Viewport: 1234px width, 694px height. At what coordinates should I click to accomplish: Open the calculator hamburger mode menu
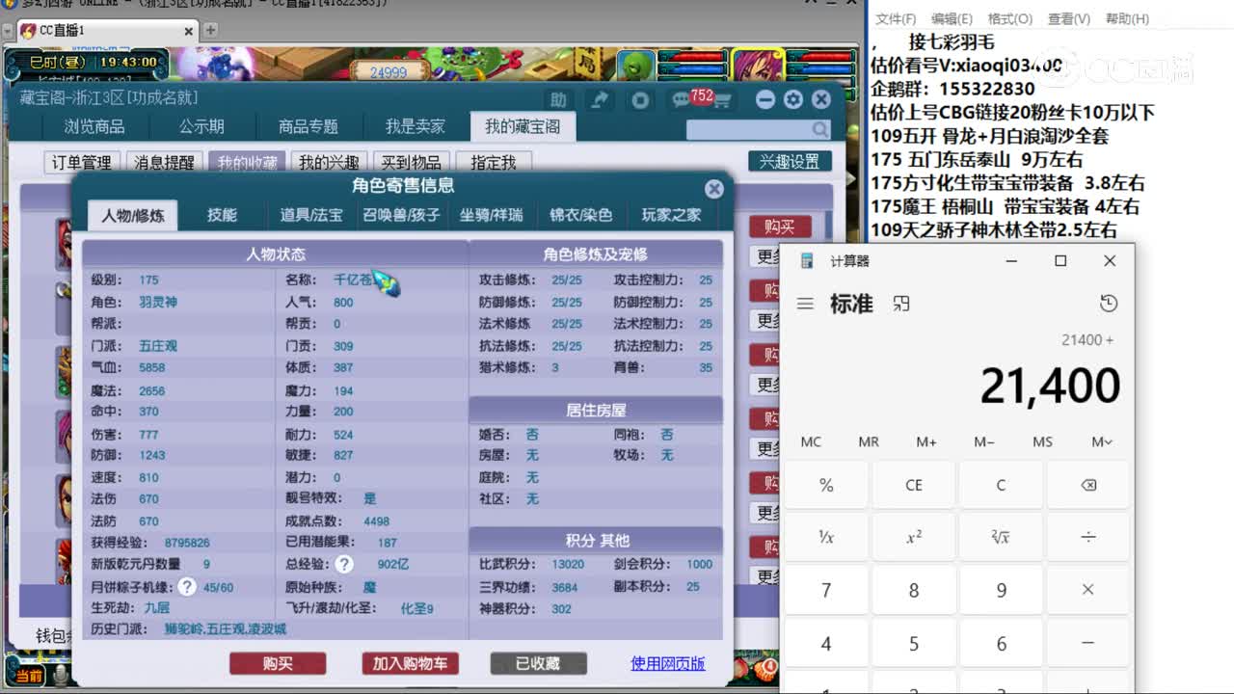[x=805, y=303]
